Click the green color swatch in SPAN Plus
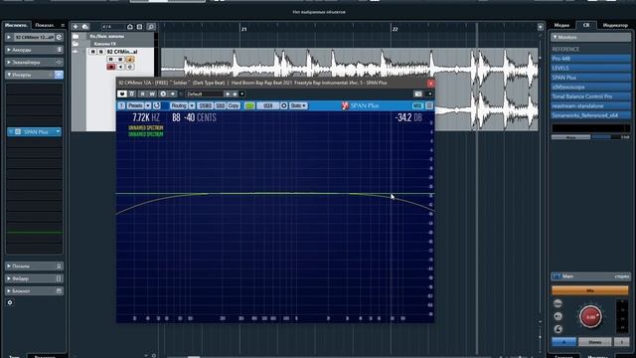This screenshot has height=358, width=636. coord(249,106)
